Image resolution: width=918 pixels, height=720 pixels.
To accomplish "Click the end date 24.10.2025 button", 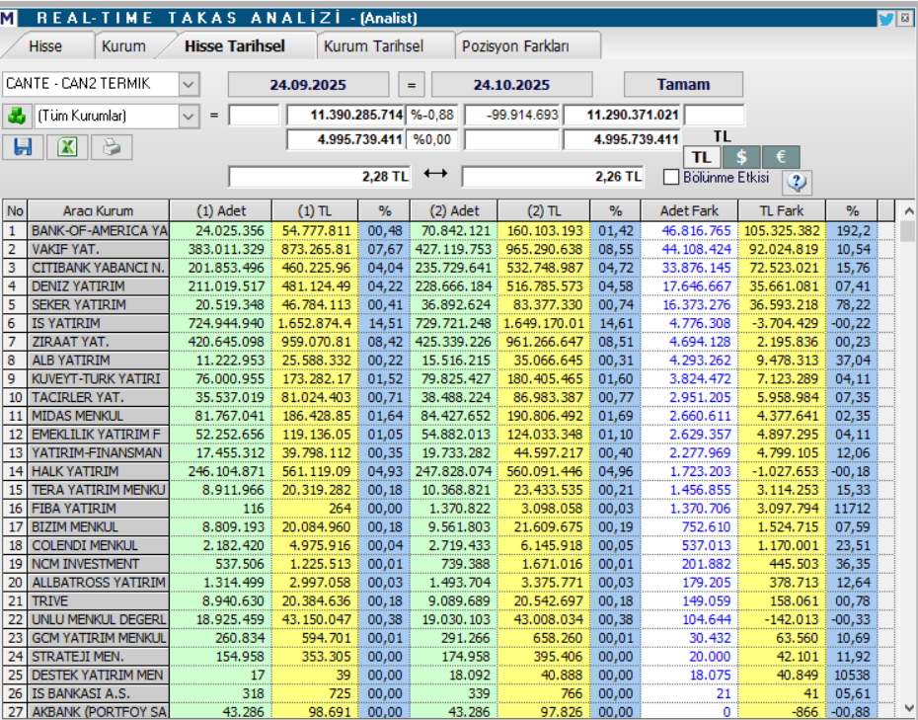I will coord(511,85).
